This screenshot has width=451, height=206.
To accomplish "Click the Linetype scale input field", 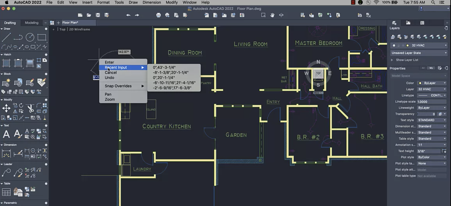I will tap(432, 102).
